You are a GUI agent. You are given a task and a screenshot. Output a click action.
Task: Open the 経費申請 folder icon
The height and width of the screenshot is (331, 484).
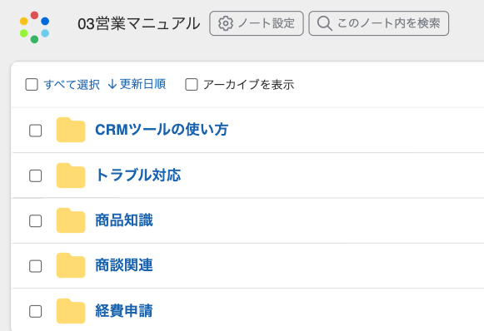tap(71, 311)
